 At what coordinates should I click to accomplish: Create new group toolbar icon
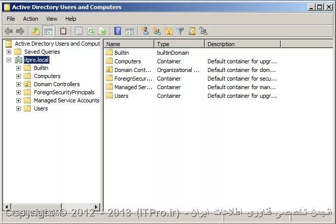click(x=157, y=31)
